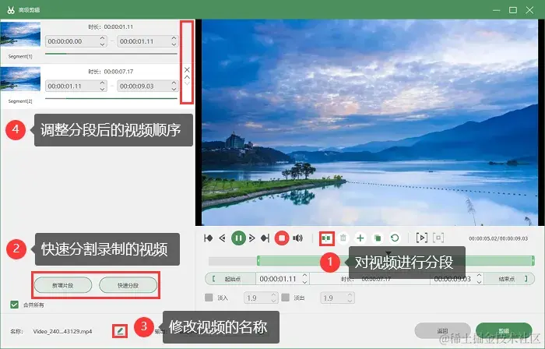This screenshot has width=545, height=349.
Task: Decrease the fade-out duration value 1.9
Action: (x=350, y=301)
